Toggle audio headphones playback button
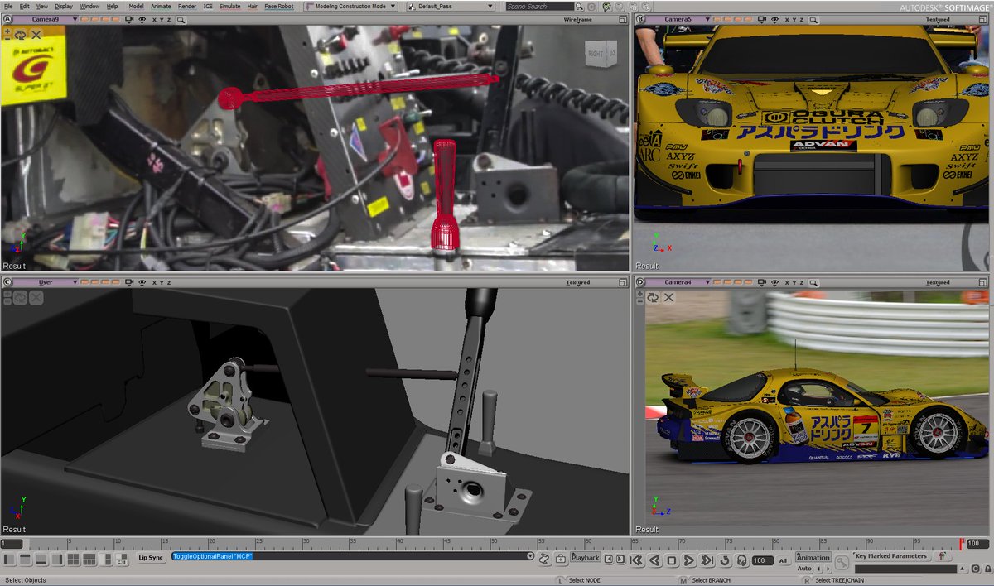The height and width of the screenshot is (586, 994). tap(741, 560)
